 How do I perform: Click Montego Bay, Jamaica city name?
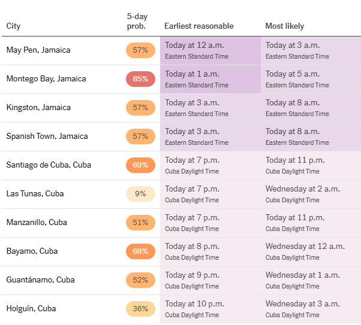click(46, 79)
